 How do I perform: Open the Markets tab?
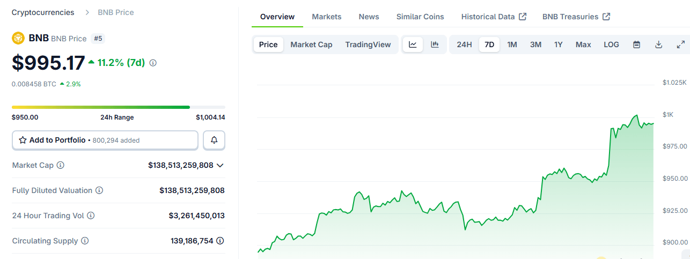pos(327,17)
